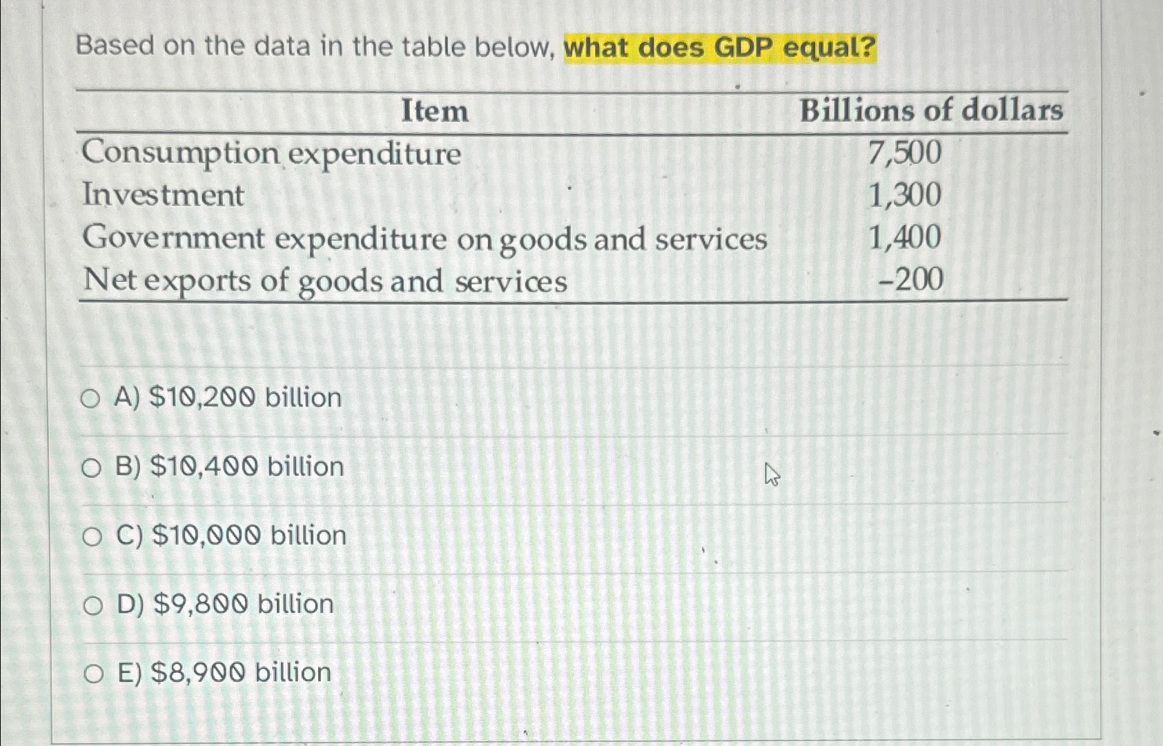
Task: Click the Government expenditure table row
Action: (427, 239)
